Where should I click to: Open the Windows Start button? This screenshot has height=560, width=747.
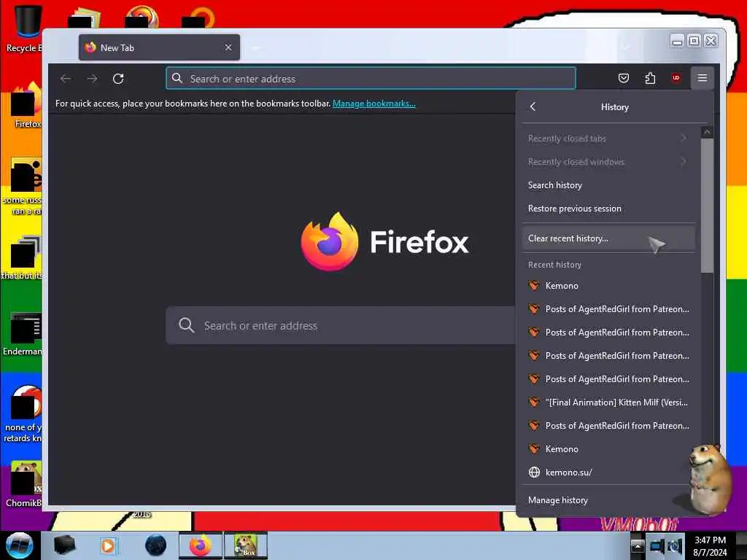[x=20, y=545]
